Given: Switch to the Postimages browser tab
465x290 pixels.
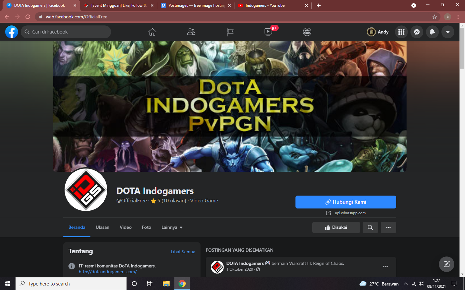Looking at the screenshot, I should point(196,5).
